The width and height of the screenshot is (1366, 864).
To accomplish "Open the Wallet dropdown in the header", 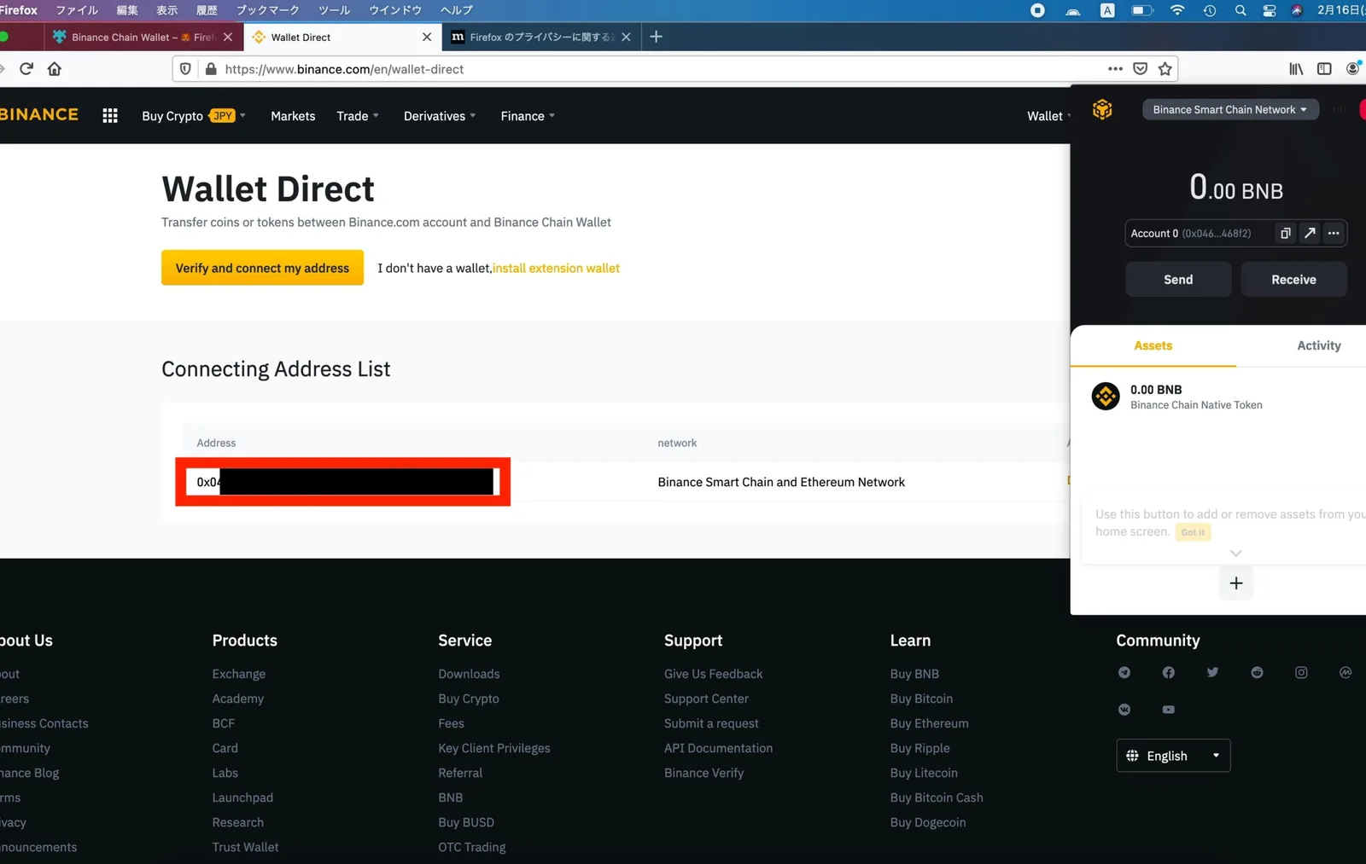I will coord(1048,116).
